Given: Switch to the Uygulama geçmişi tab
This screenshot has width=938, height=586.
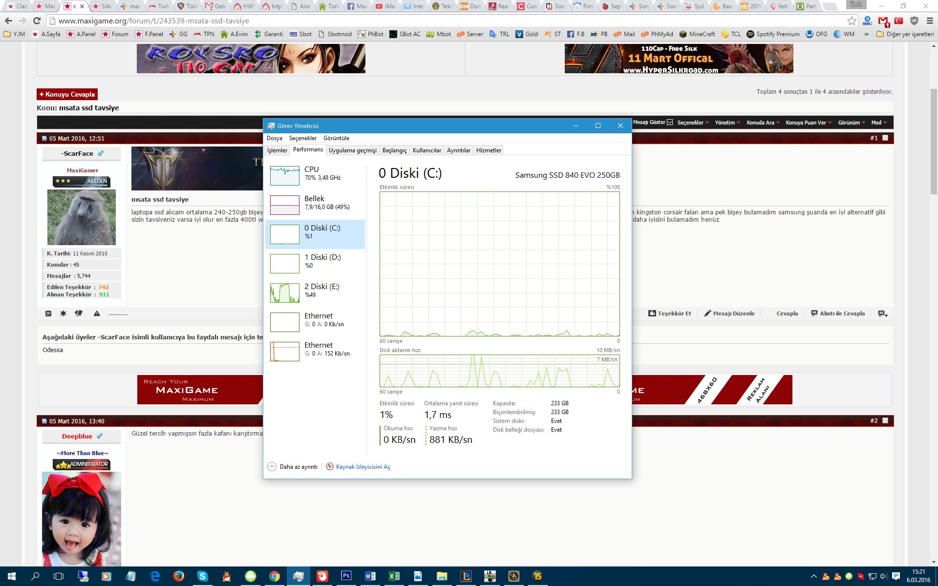Looking at the screenshot, I should [x=352, y=150].
